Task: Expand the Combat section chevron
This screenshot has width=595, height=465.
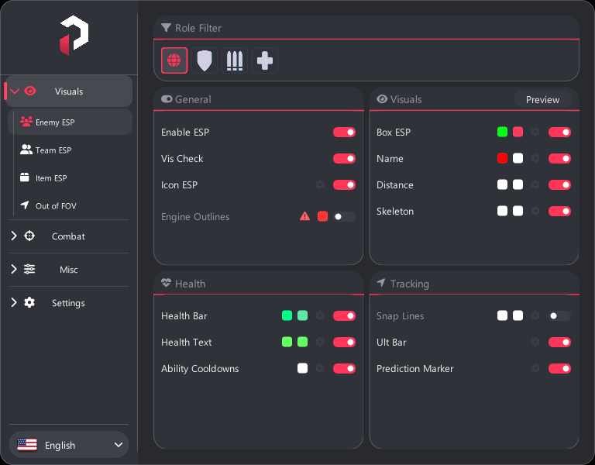Action: pyautogui.click(x=14, y=236)
